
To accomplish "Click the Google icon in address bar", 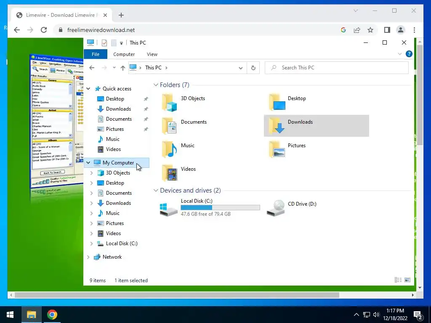I will (x=343, y=30).
